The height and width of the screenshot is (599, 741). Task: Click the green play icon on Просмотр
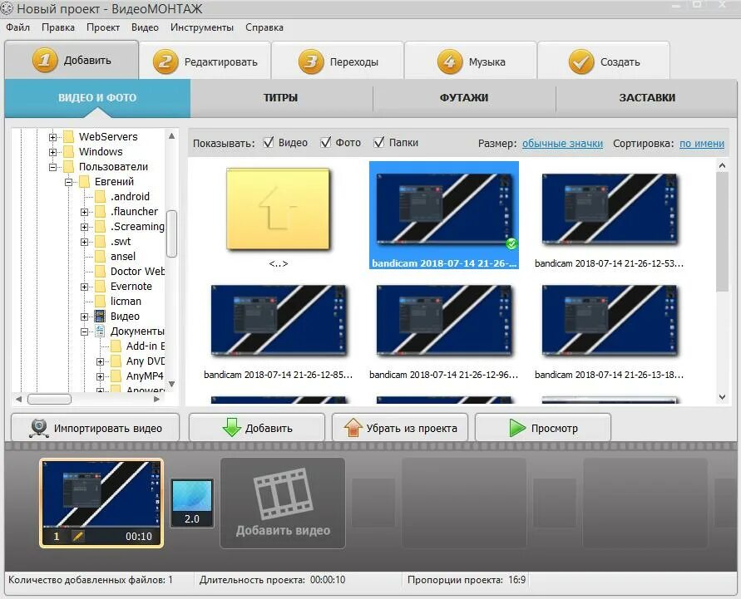click(517, 428)
